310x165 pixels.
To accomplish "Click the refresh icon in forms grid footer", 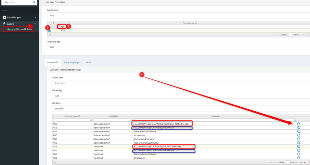I will click(49, 35).
